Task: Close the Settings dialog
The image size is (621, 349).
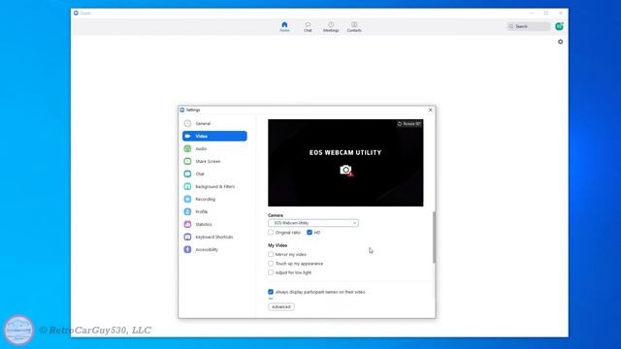Action: 431,110
